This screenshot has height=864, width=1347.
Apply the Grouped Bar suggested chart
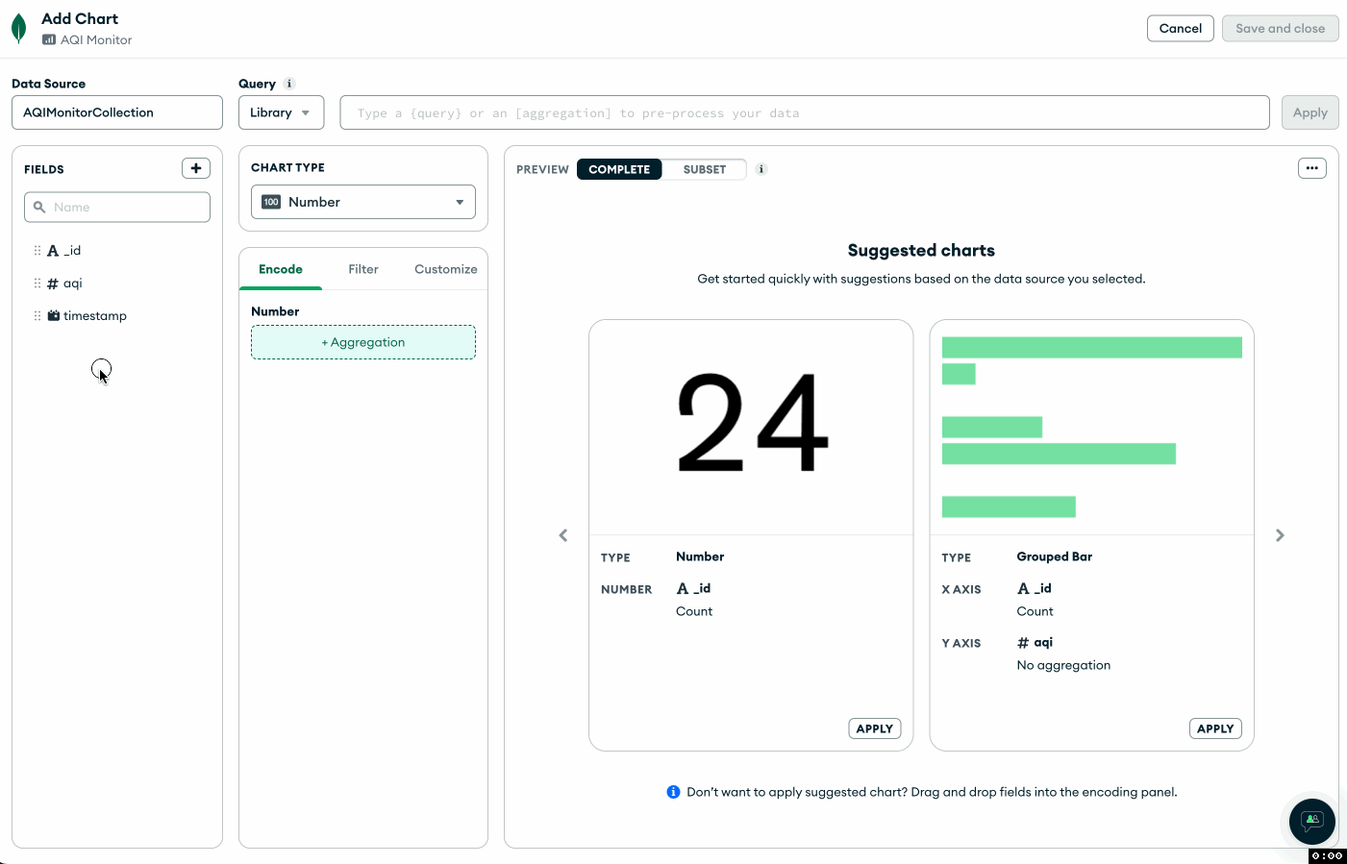[1214, 728]
